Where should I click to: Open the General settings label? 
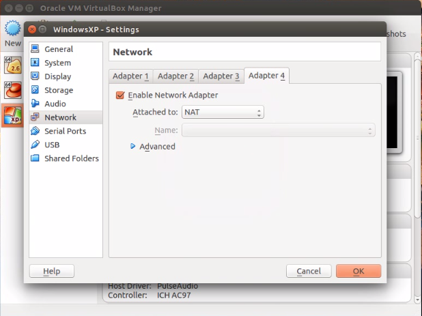click(59, 49)
